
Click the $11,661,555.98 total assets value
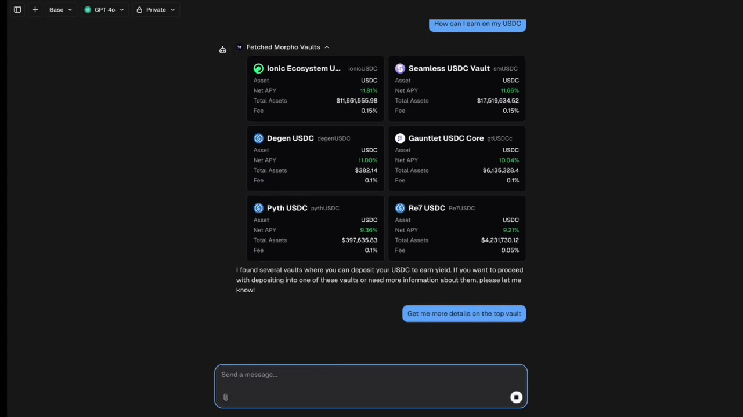[356, 101]
